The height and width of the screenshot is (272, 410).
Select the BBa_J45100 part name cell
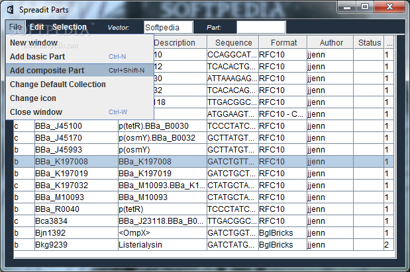[76, 126]
